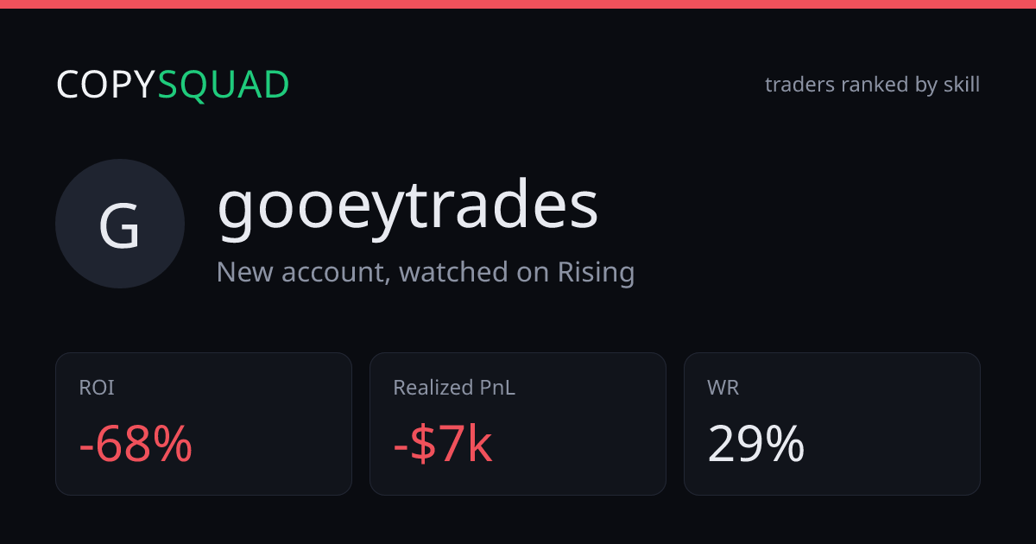Click the white COPY part of the logo
Viewport: 1036px width, 544px height.
pos(106,85)
